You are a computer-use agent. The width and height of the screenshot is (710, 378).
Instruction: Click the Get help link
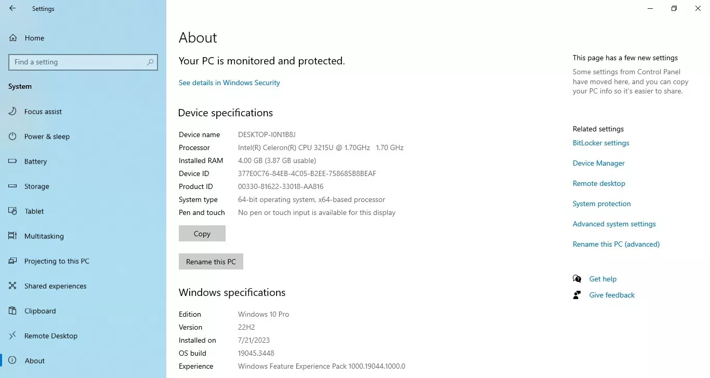click(603, 279)
